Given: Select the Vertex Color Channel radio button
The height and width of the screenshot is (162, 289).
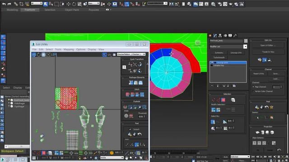Looking at the screenshot, I should click(253, 91).
